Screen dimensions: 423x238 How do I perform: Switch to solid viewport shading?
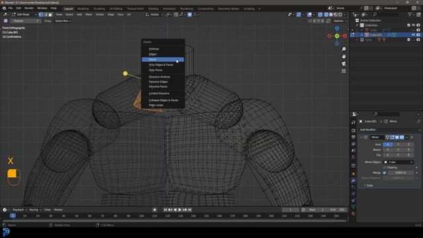click(330, 15)
